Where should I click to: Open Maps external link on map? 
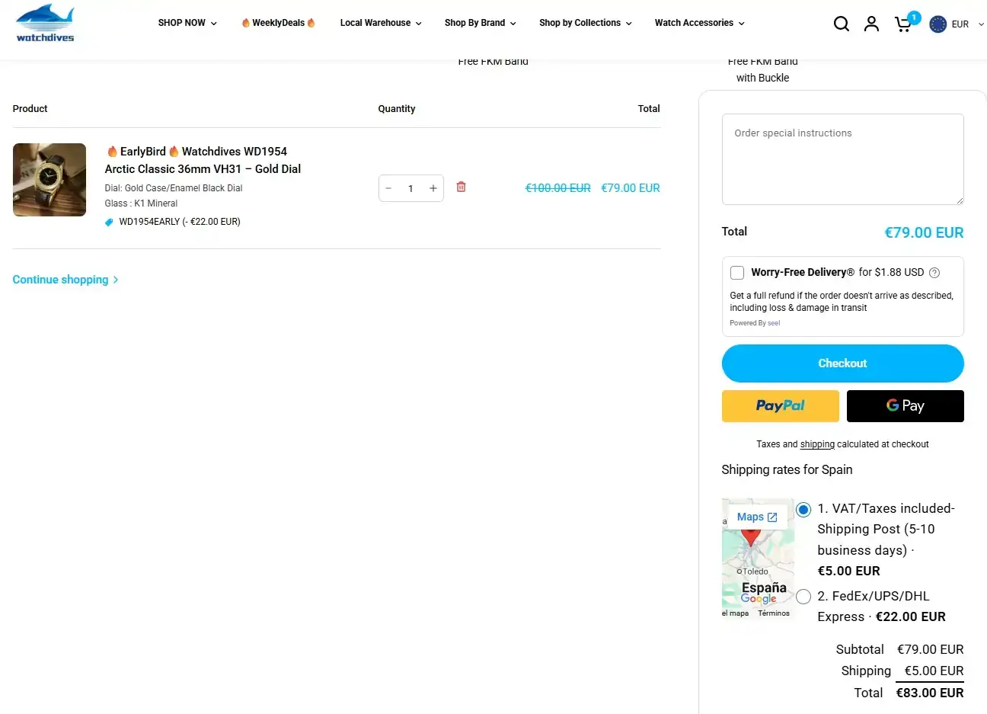[x=756, y=517]
